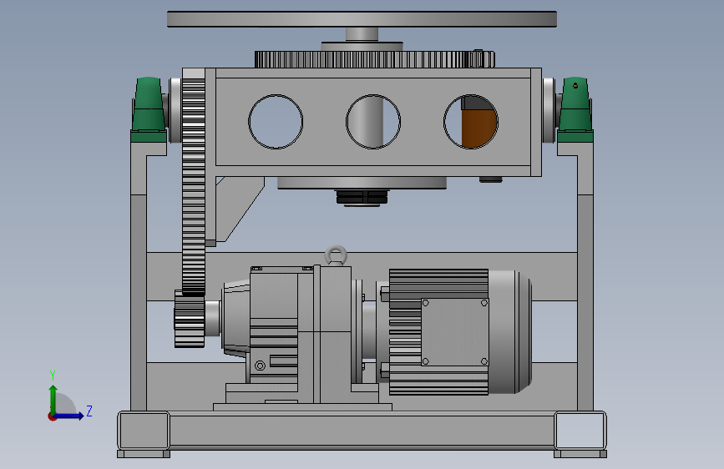Select the black nut beneath the box
724x469 pixels.
click(362, 198)
